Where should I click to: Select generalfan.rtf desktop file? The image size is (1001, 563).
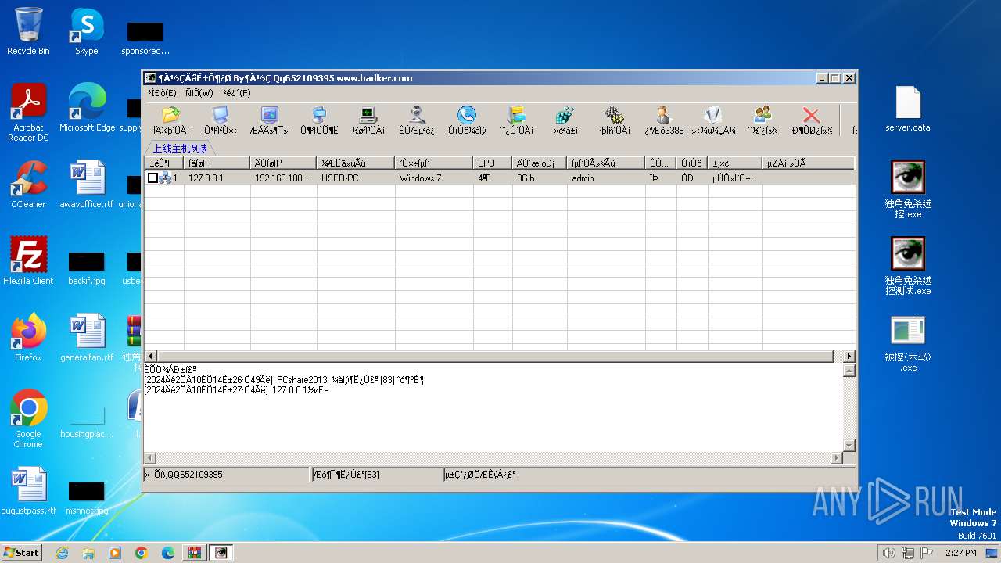[x=87, y=338]
